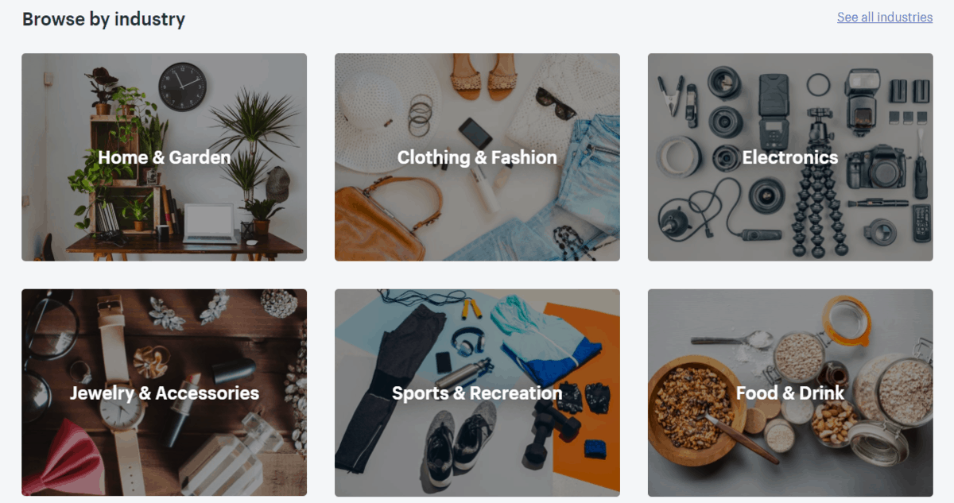Choose the Electronics category label
The width and height of the screenshot is (954, 503).
790,157
